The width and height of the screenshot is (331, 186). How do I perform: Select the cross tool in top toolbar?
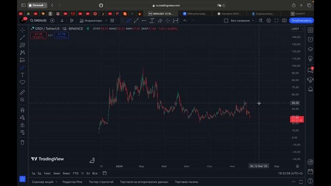[x=168, y=21]
